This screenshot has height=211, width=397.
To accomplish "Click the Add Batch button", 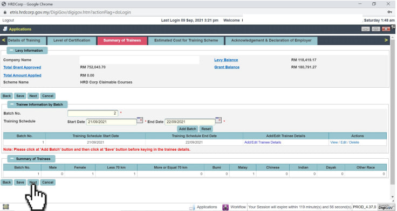I will click(x=188, y=129).
